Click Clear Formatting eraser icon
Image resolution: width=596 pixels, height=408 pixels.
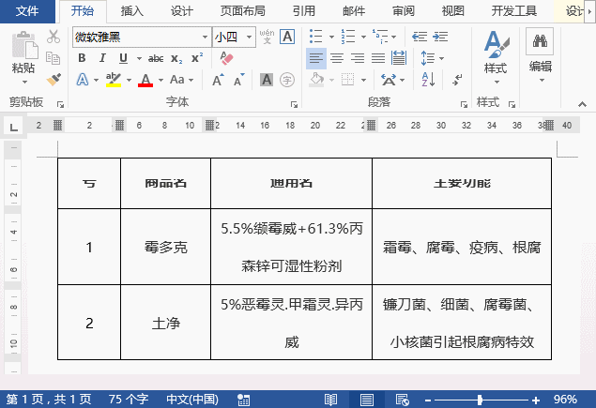[x=226, y=58]
